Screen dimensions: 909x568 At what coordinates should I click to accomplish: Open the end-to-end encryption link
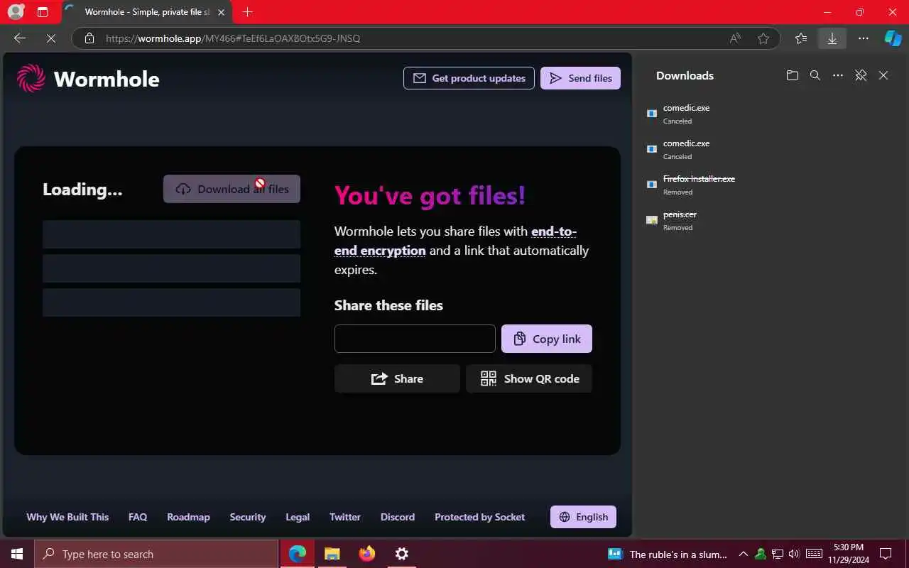(455, 241)
